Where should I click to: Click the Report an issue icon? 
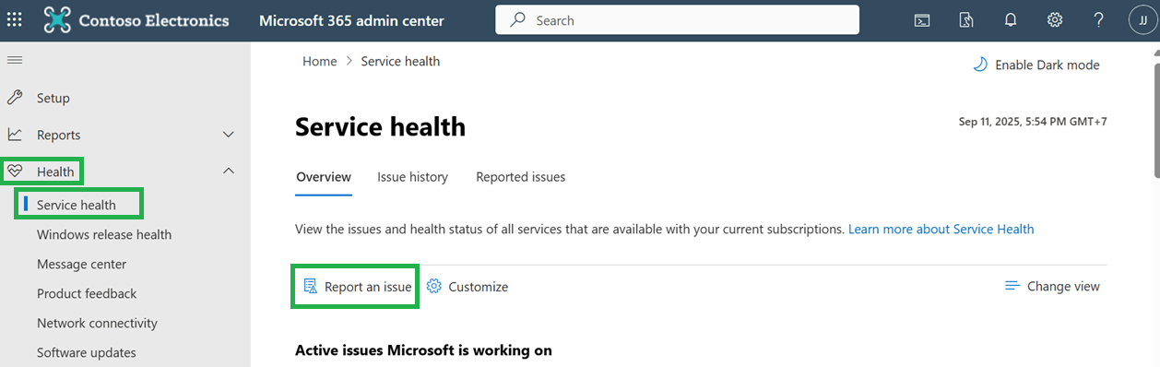click(311, 287)
